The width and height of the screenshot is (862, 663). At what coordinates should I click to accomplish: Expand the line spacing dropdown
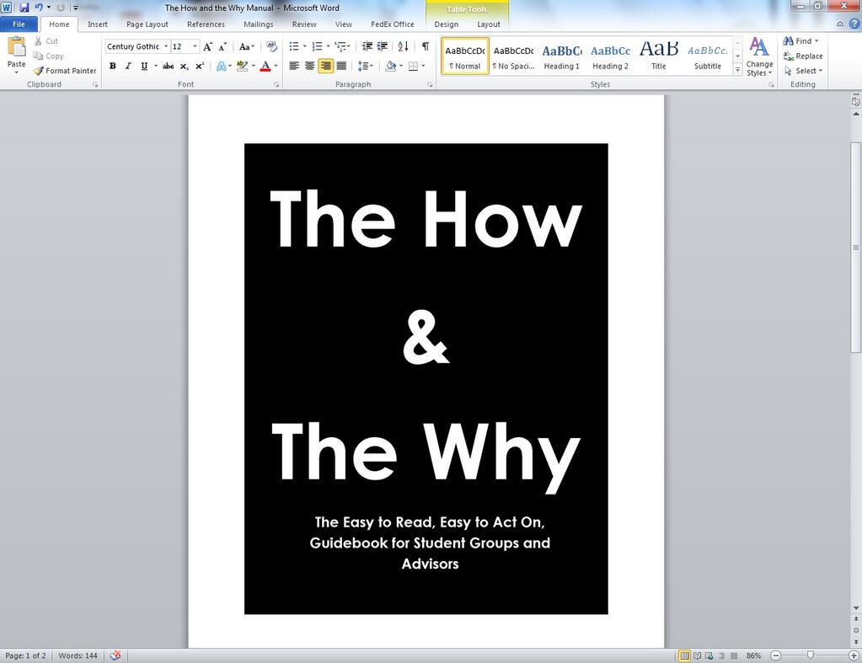tap(371, 66)
